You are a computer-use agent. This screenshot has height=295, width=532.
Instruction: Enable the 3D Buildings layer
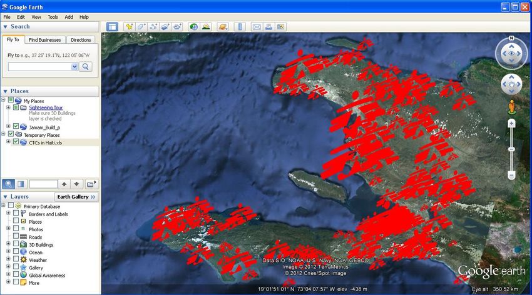(x=16, y=244)
